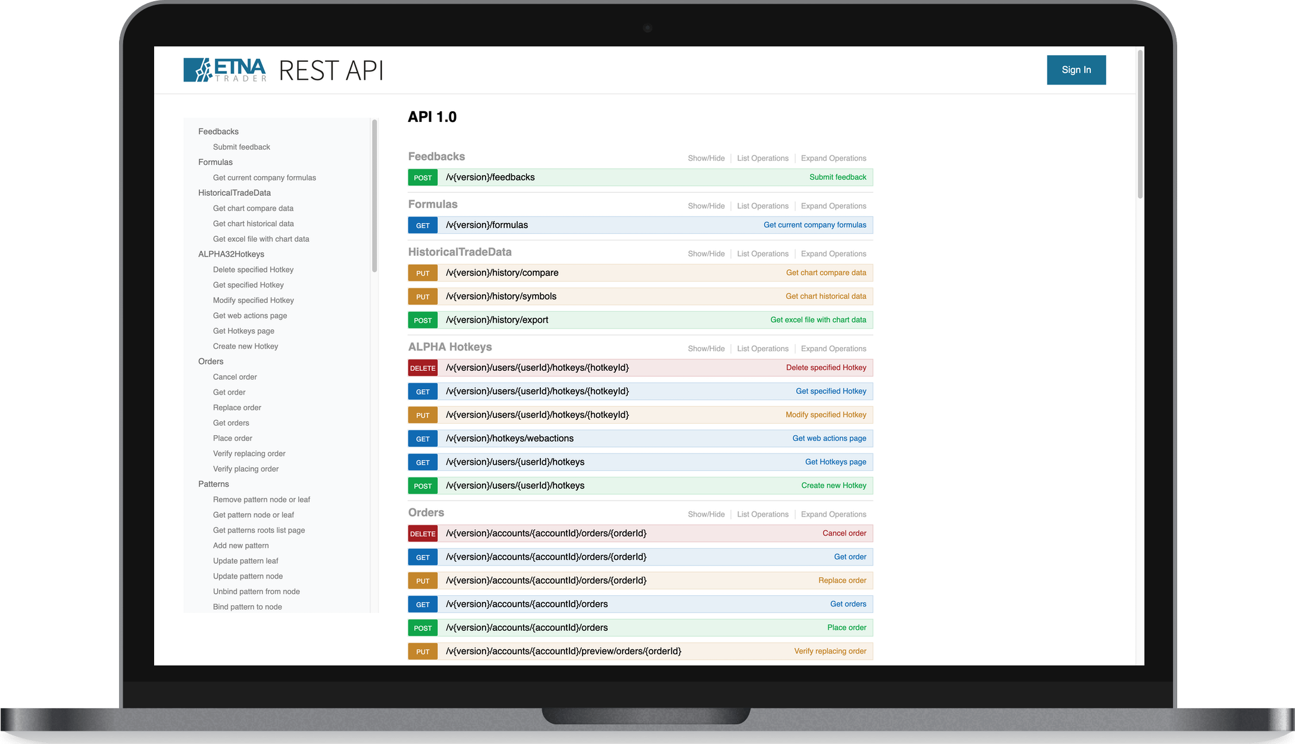Toggle Show/Hide for Orders section
1295x744 pixels.
coord(706,514)
